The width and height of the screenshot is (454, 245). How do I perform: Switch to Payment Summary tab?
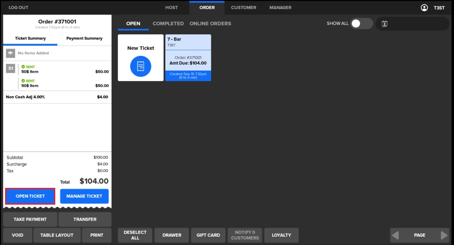(84, 38)
